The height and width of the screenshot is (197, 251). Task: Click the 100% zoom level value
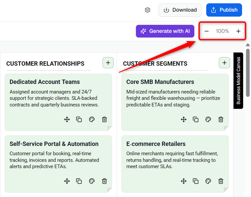coord(222,31)
